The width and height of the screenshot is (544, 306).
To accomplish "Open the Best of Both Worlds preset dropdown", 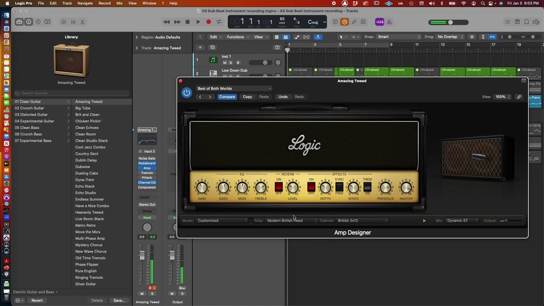I will click(x=234, y=88).
